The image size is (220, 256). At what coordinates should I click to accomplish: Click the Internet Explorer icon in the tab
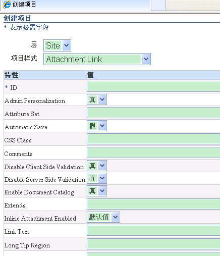(7, 4)
